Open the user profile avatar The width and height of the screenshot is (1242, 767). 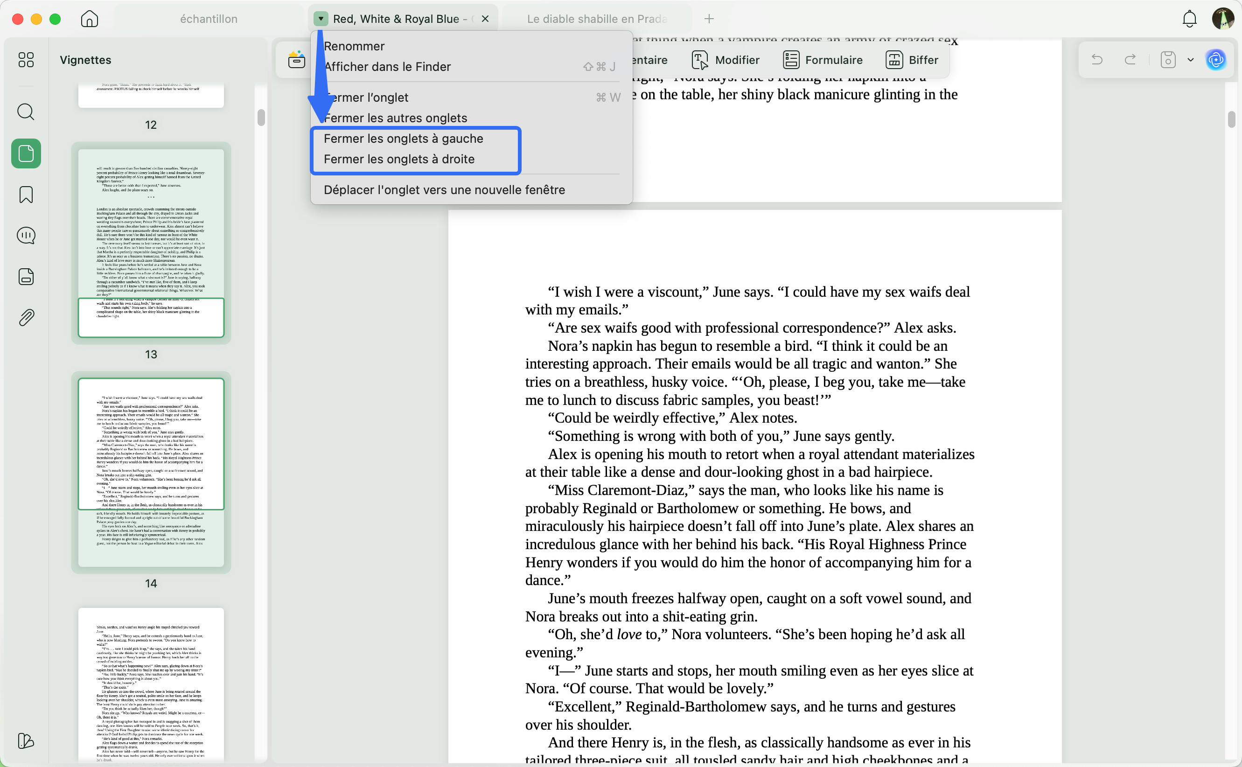[1223, 19]
